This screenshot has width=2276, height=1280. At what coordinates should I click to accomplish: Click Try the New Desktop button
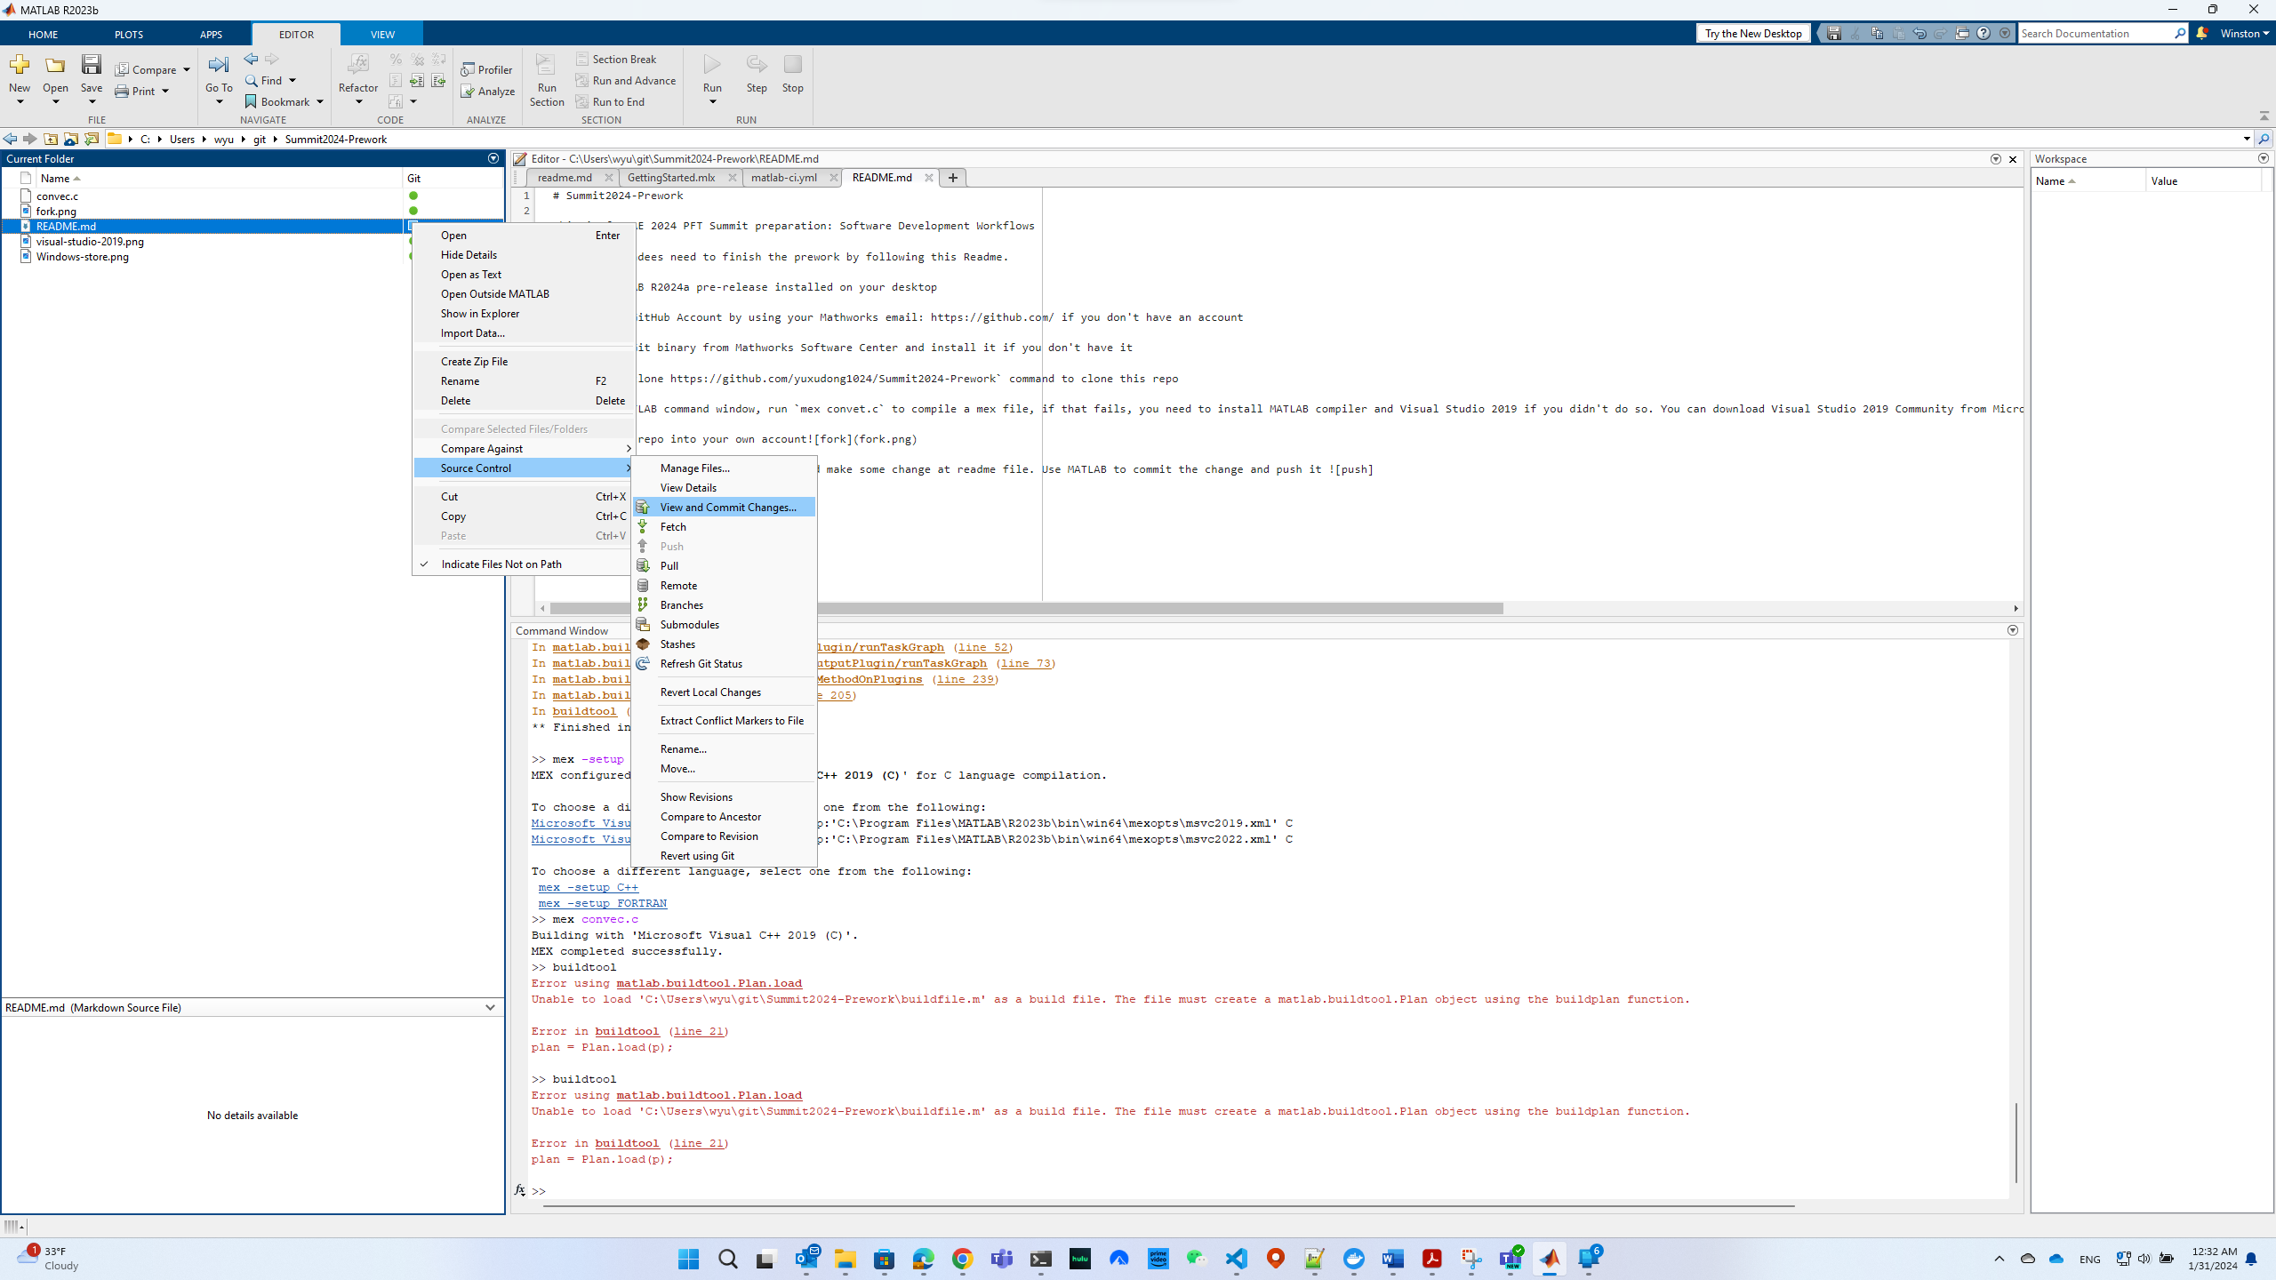point(1752,34)
